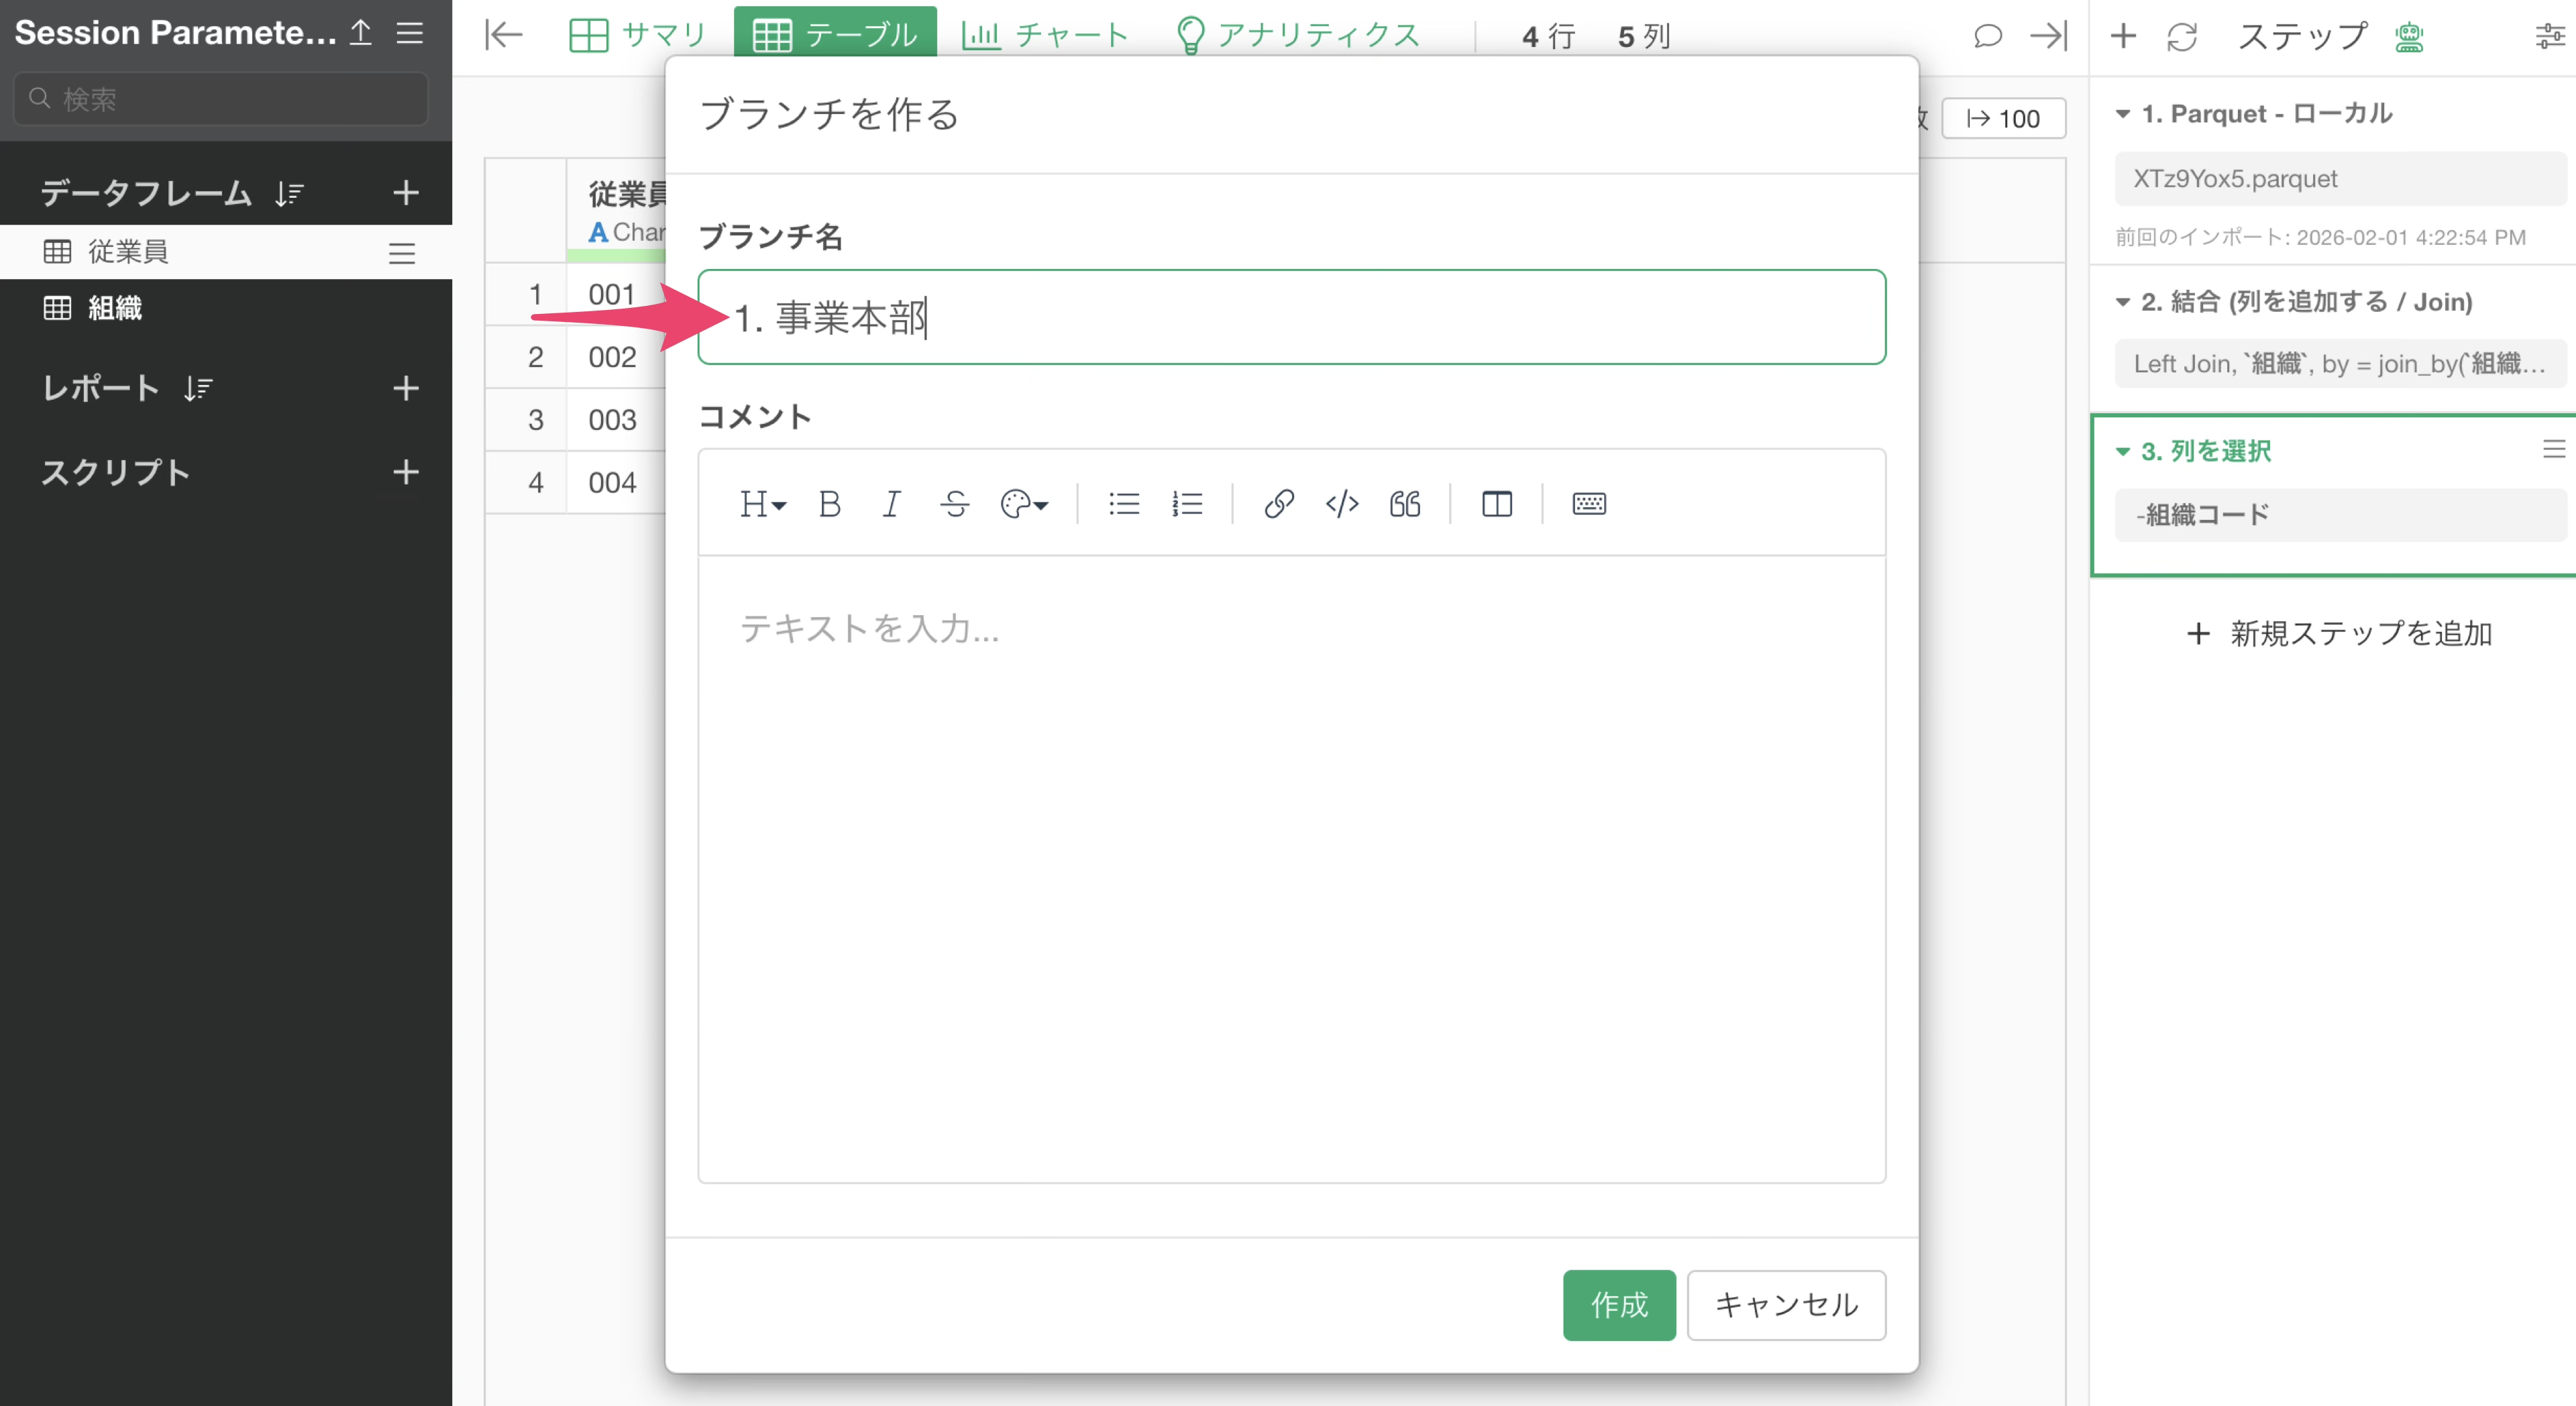Insert code block icon
This screenshot has height=1406, width=2576.
coord(1341,504)
